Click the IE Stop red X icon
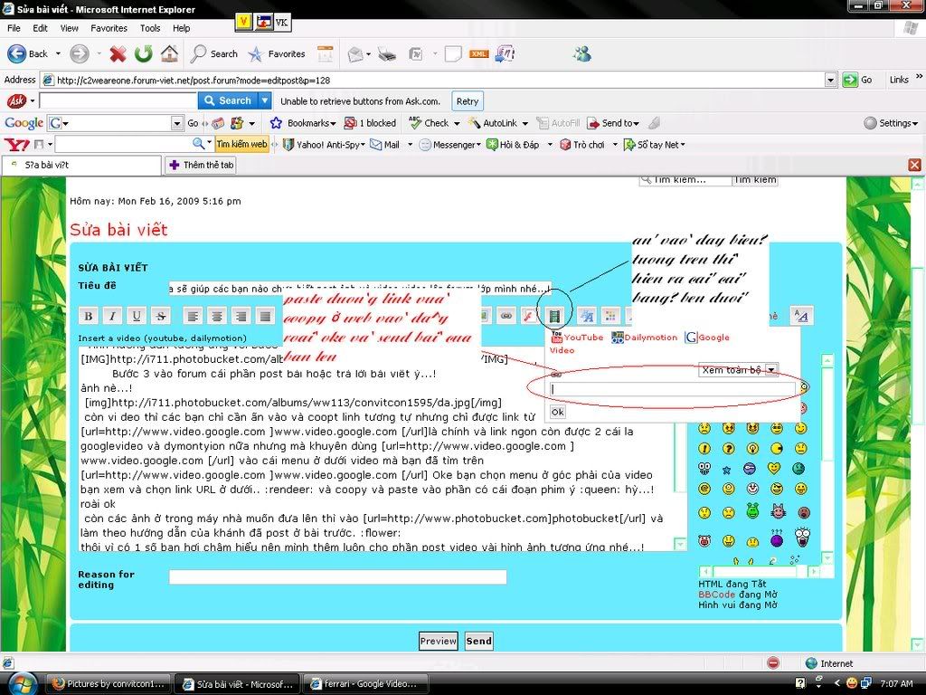This screenshot has width=926, height=695. pyautogui.click(x=118, y=54)
